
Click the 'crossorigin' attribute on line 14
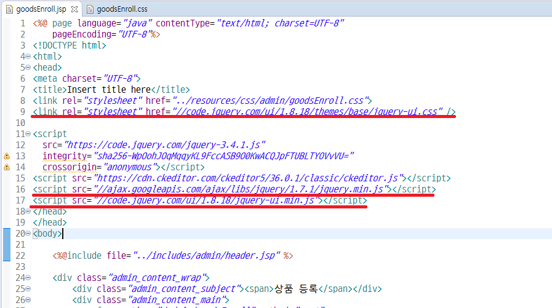(x=70, y=167)
